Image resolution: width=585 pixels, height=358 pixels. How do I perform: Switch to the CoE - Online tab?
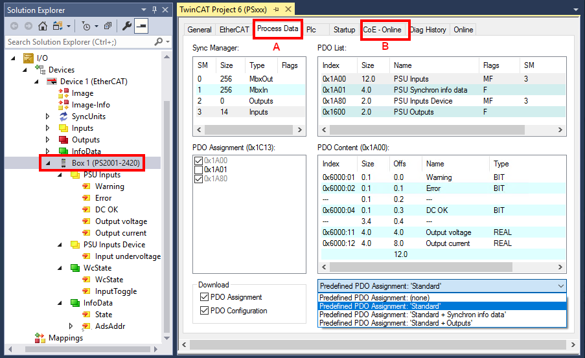tap(382, 30)
